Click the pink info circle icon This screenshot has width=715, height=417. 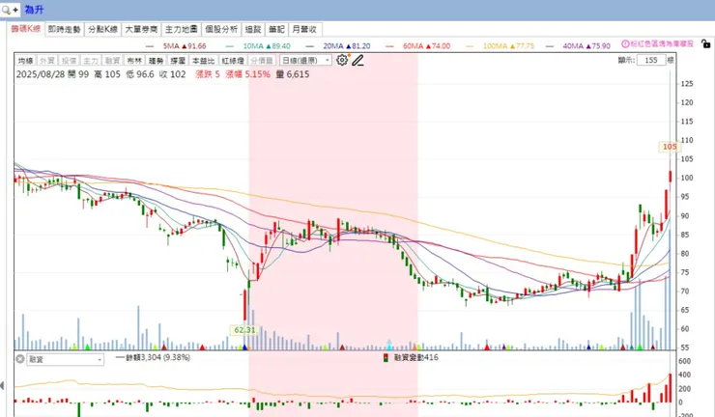click(x=625, y=43)
